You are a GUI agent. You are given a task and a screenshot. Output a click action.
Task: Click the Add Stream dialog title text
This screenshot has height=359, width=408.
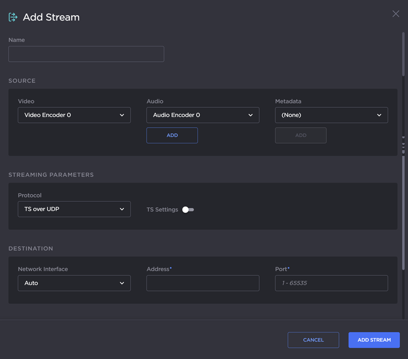(51, 17)
